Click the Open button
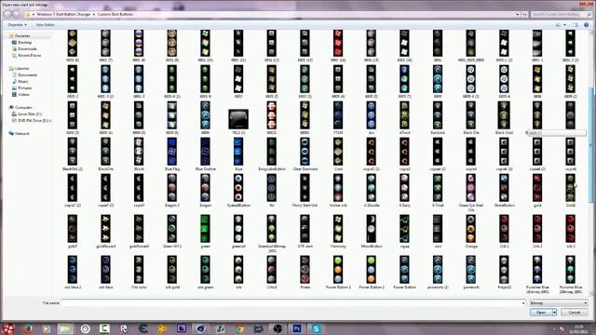596x335 pixels. (x=541, y=313)
